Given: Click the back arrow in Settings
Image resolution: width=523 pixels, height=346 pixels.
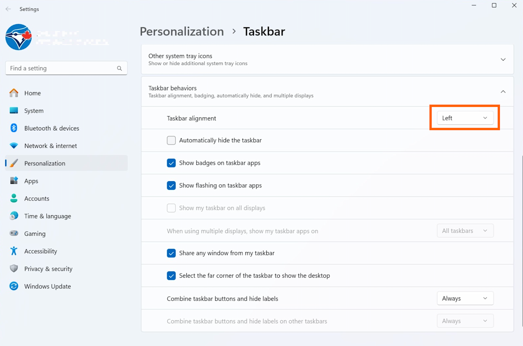Looking at the screenshot, I should [8, 9].
